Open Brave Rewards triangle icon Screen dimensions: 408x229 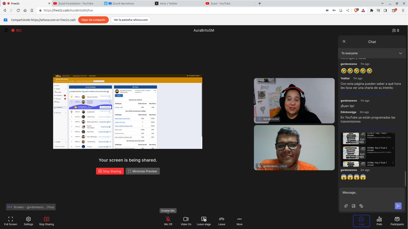coord(363,10)
